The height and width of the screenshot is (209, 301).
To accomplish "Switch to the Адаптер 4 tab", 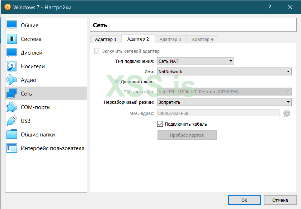I will 203,39.
